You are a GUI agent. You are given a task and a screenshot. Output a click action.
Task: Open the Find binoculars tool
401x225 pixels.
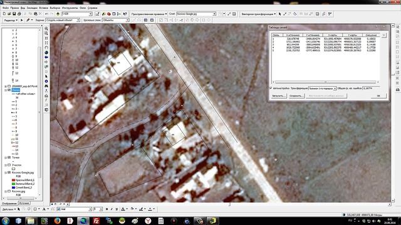click(46, 86)
